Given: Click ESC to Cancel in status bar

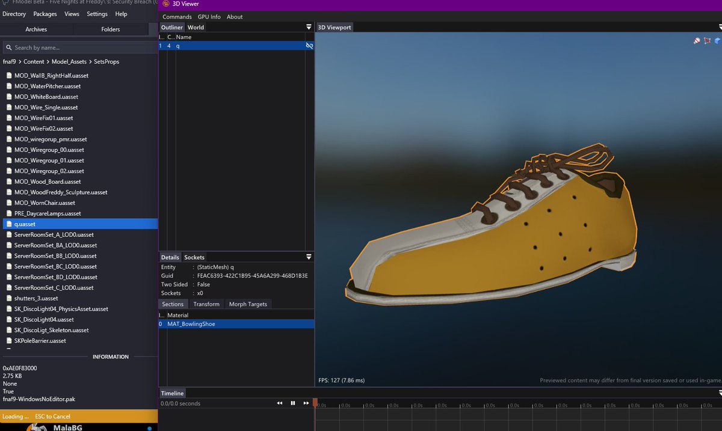Looking at the screenshot, I should (x=52, y=416).
